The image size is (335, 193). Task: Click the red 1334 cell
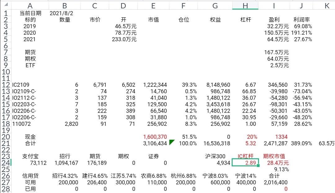281,137
